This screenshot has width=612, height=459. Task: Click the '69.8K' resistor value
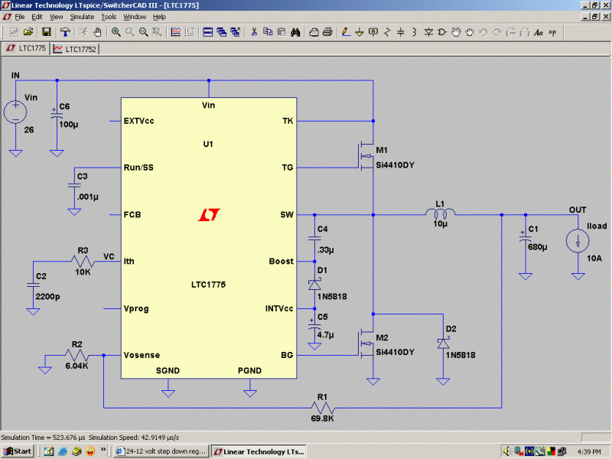(322, 418)
